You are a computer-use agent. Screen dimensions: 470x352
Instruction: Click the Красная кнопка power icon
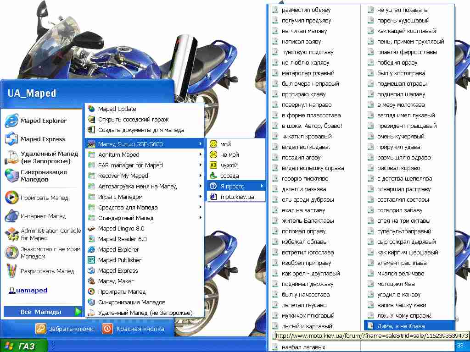(107, 329)
